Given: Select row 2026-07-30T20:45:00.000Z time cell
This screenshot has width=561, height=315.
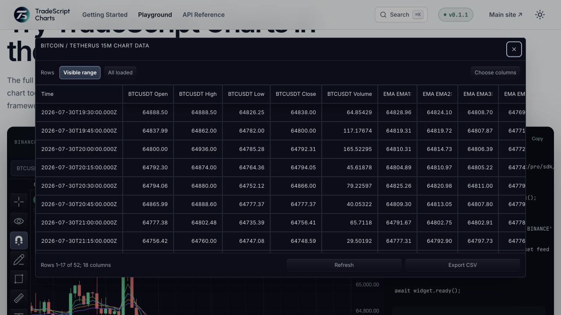Looking at the screenshot, I should (x=79, y=204).
